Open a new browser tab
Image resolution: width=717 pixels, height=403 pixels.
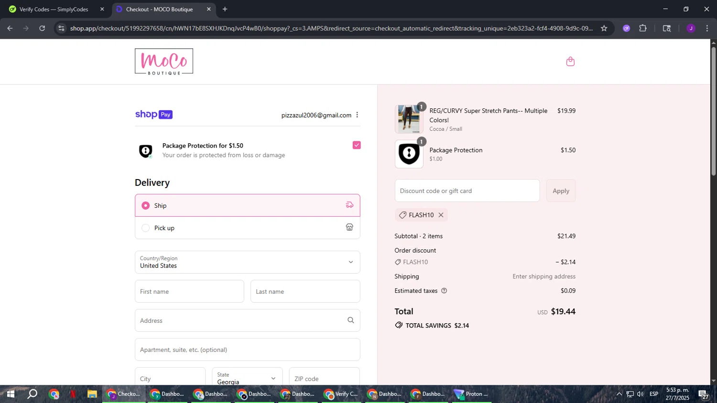point(225,9)
